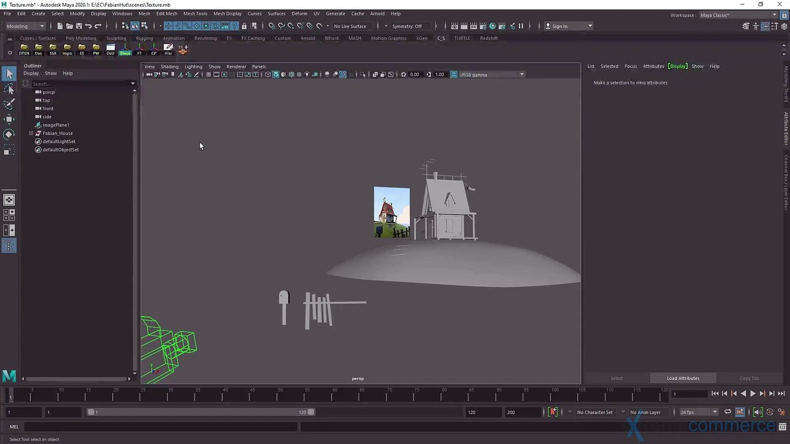Viewport: 790px width, 444px height.
Task: Click the Render current frame clapperboard icon
Action: click(464, 26)
